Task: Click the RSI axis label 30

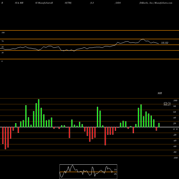Action: 3,53
